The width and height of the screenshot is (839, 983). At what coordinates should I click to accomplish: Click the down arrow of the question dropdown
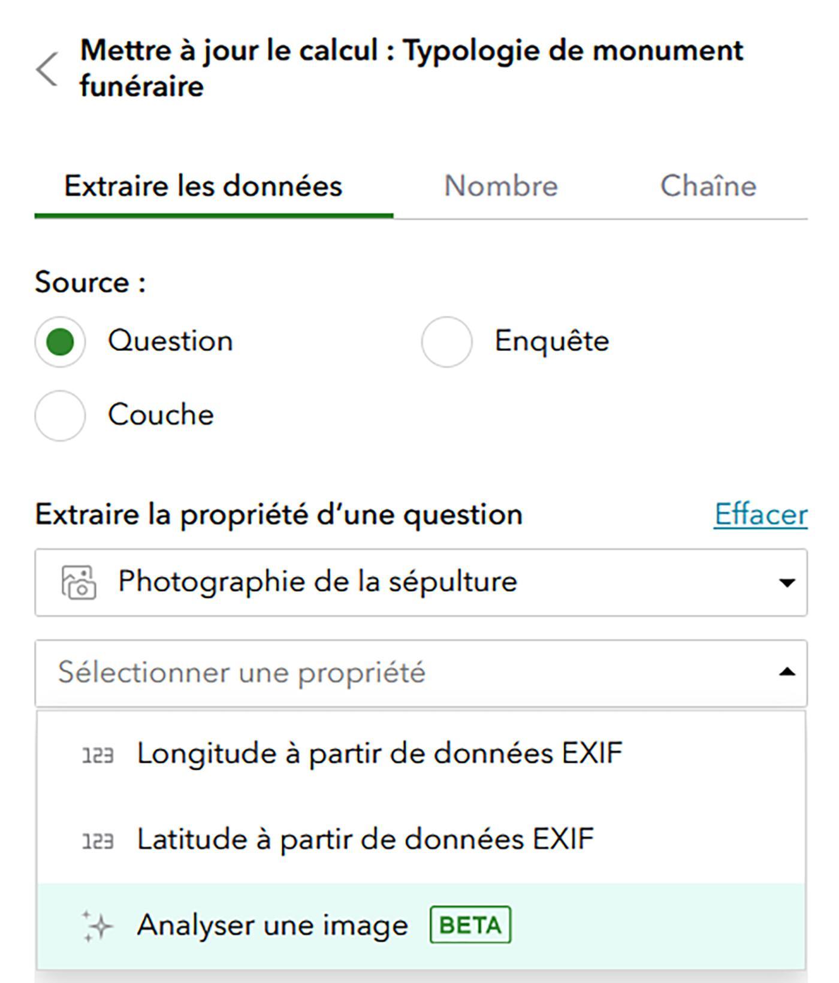[786, 583]
